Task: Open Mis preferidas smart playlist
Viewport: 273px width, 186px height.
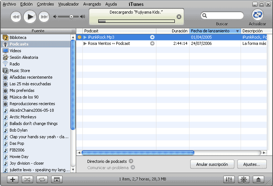Action: click(36, 90)
